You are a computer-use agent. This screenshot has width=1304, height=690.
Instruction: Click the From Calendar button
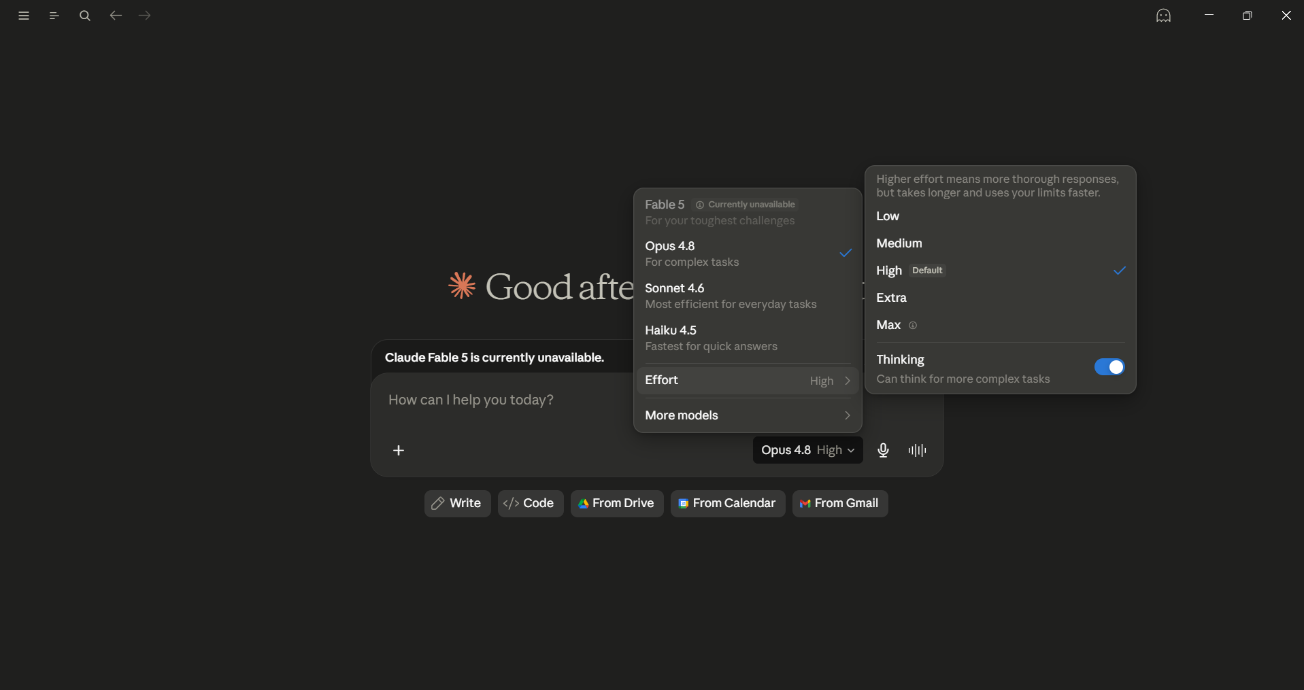[728, 504]
